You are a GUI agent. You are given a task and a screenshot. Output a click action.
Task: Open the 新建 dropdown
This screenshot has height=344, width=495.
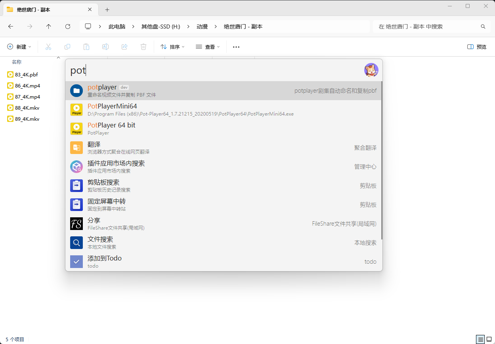click(x=19, y=47)
